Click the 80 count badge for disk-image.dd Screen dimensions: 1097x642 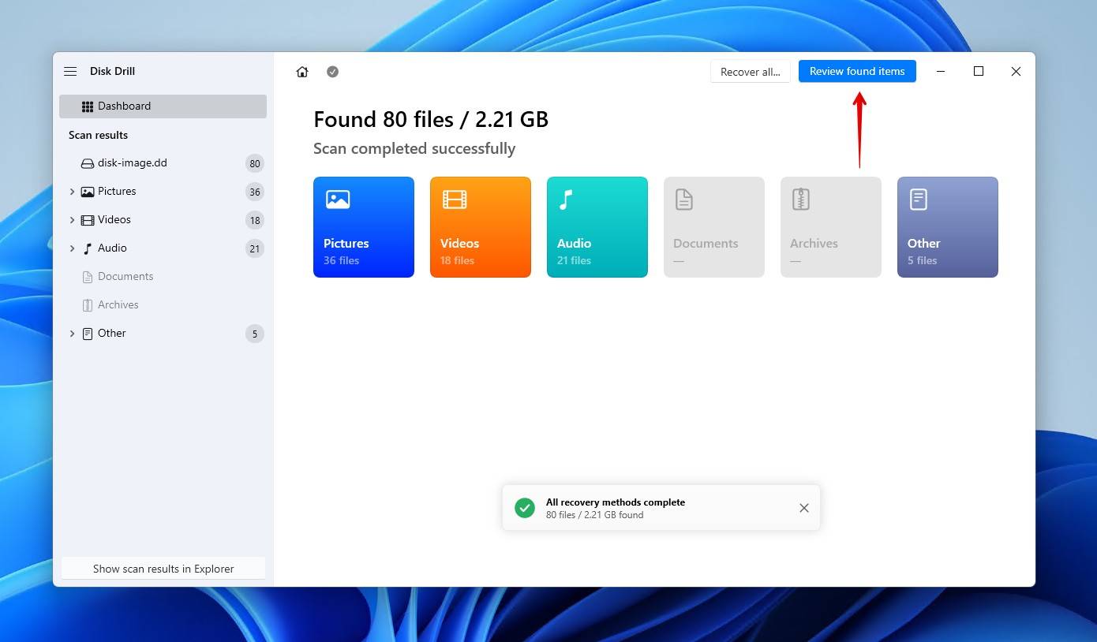tap(254, 164)
